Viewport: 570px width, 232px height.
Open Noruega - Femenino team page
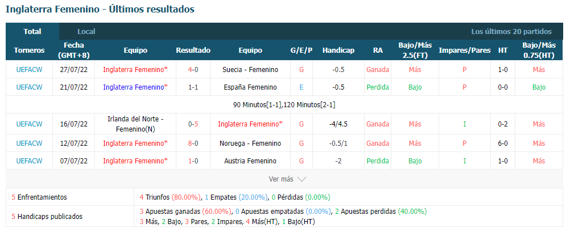coord(250,143)
